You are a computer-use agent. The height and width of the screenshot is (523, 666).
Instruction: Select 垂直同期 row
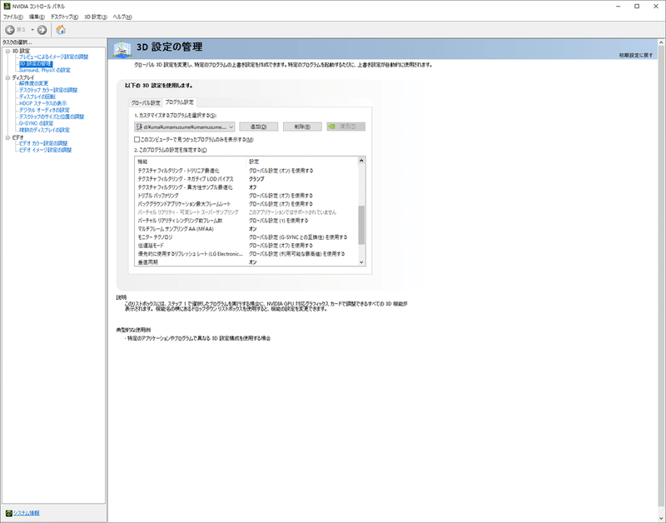(x=246, y=262)
